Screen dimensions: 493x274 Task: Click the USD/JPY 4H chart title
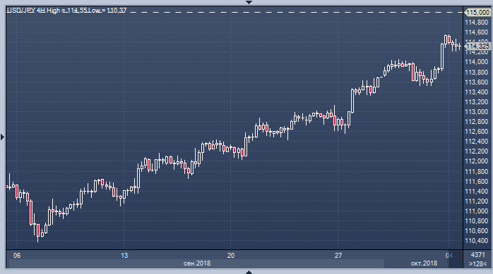(26, 11)
